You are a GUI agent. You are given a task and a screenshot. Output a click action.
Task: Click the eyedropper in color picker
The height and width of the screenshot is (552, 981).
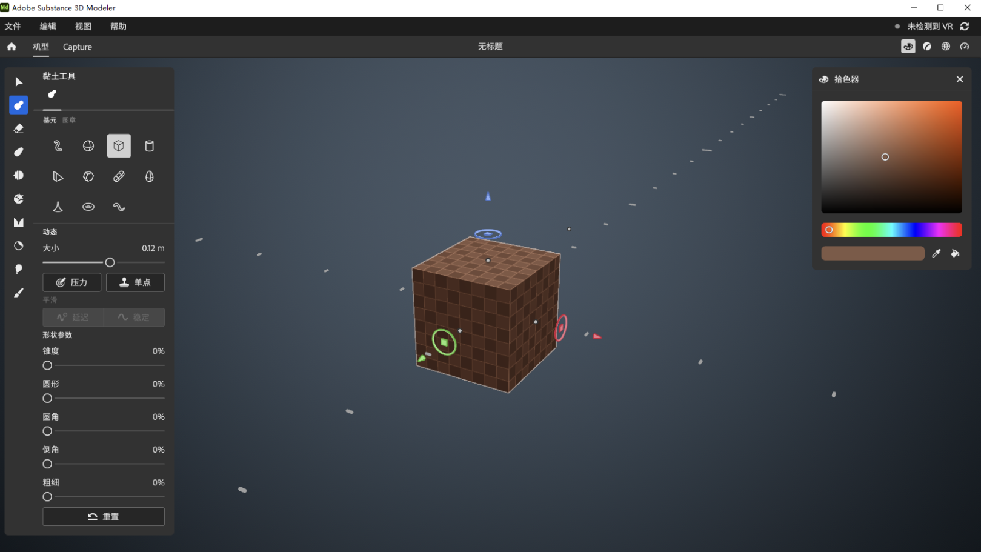(936, 253)
